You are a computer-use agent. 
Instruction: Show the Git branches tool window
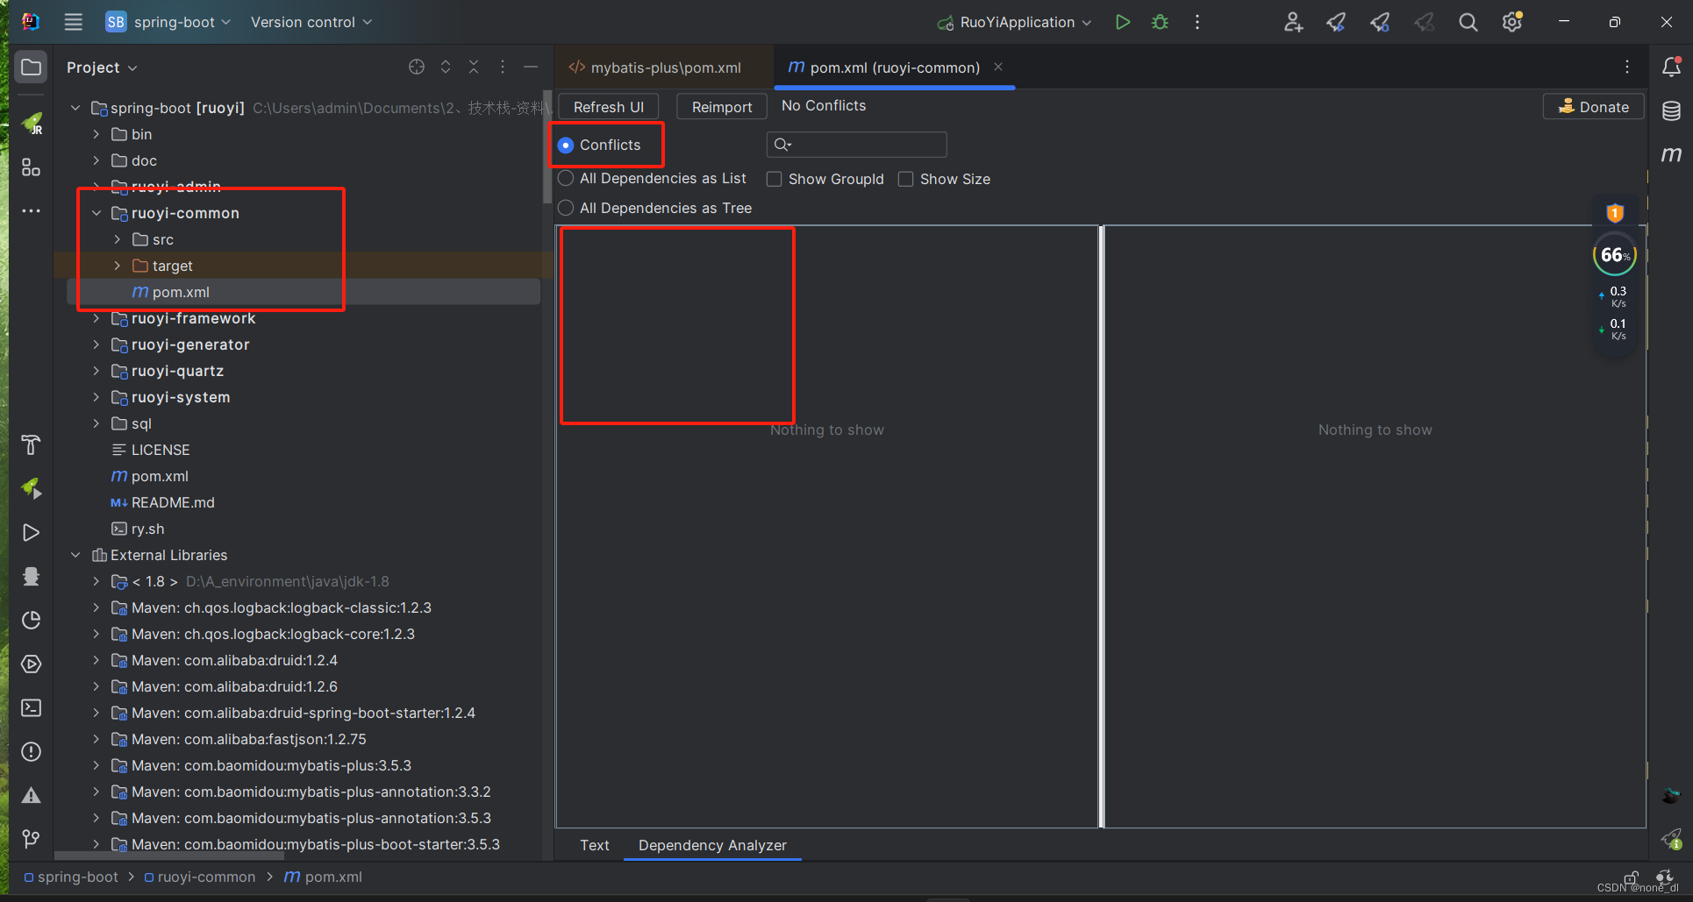click(31, 839)
